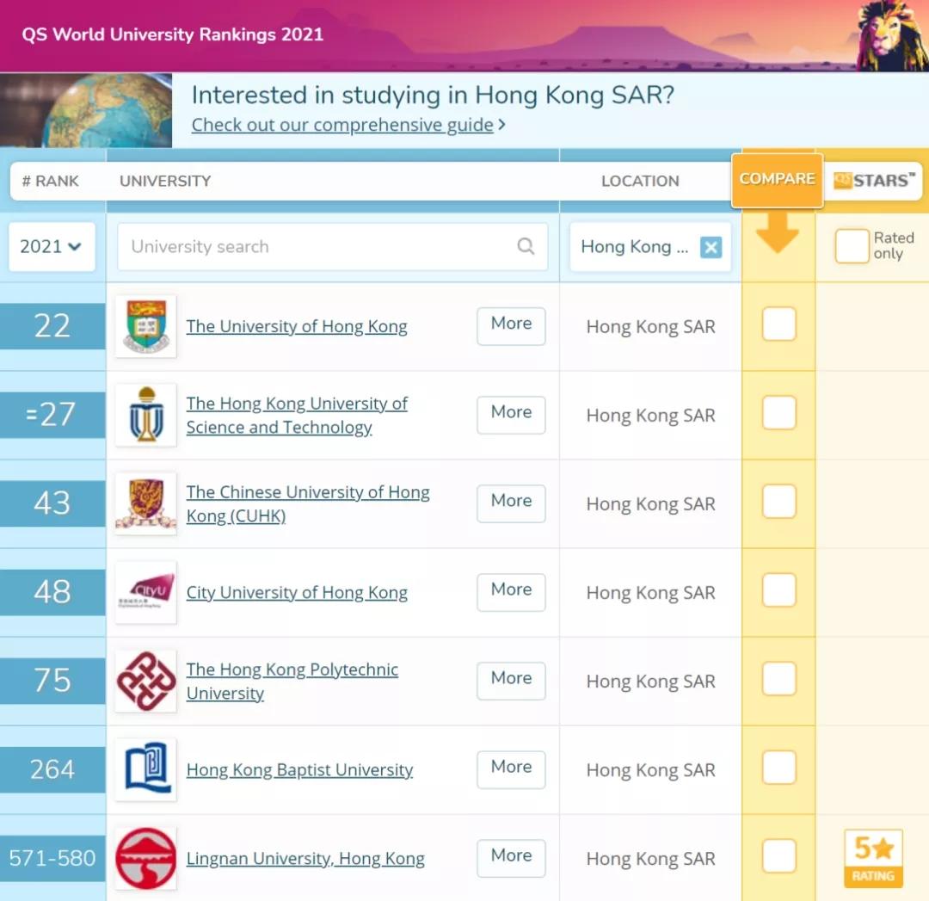
Task: Click The University of Hong Kong crest logo
Action: [145, 326]
